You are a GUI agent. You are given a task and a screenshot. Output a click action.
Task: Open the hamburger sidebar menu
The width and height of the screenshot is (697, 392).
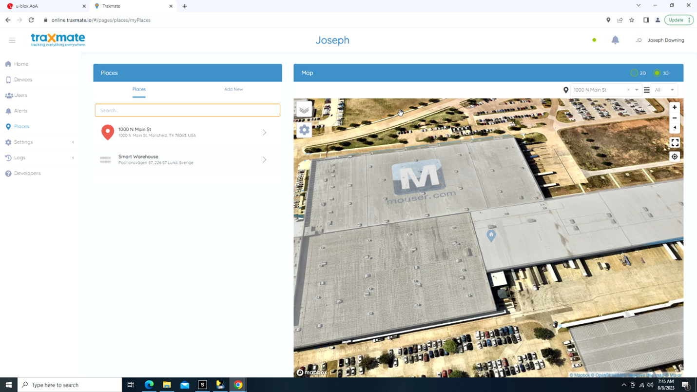[x=12, y=40]
